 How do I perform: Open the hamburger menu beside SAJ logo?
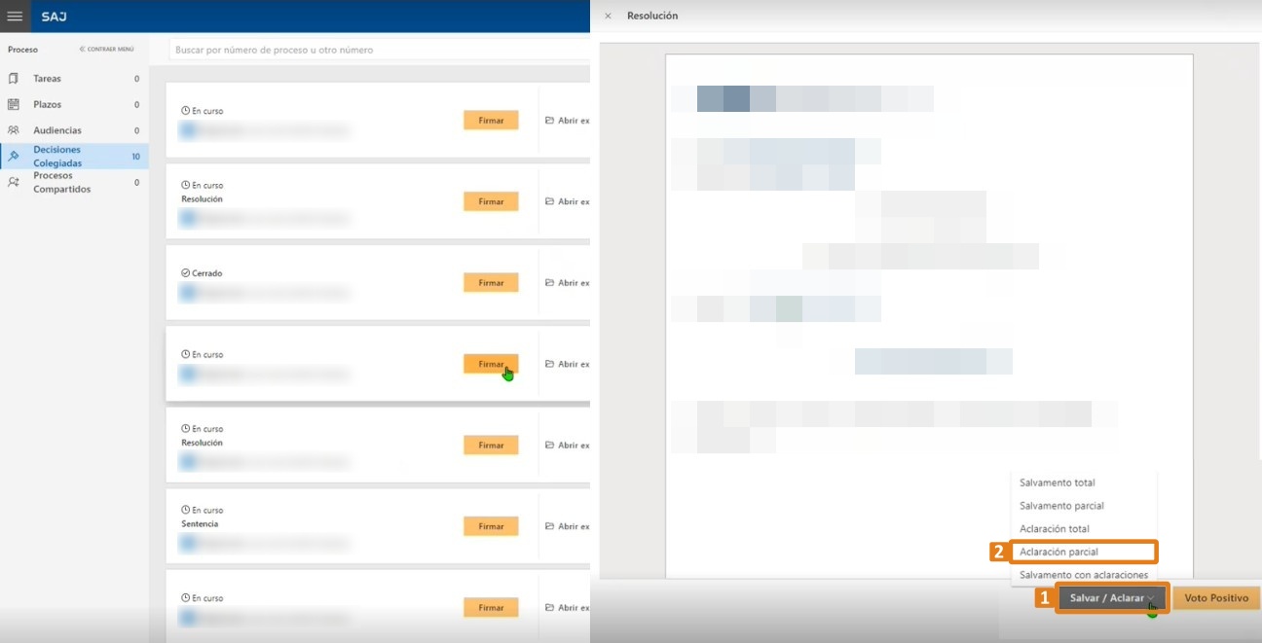(x=15, y=17)
